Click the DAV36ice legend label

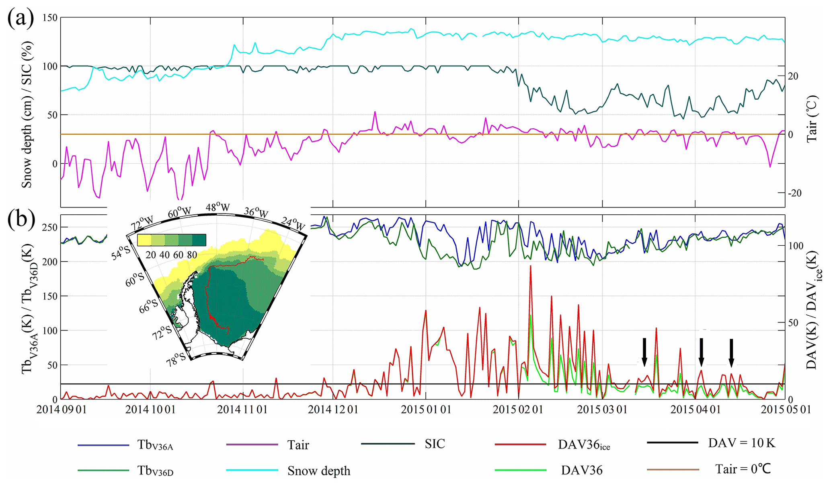[584, 444]
